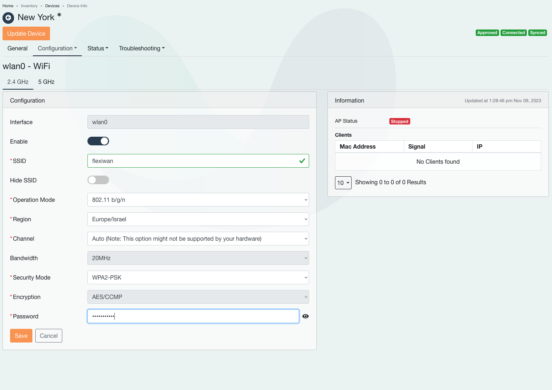
Task: Cancel the WiFi configuration changes
Action: [49, 336]
